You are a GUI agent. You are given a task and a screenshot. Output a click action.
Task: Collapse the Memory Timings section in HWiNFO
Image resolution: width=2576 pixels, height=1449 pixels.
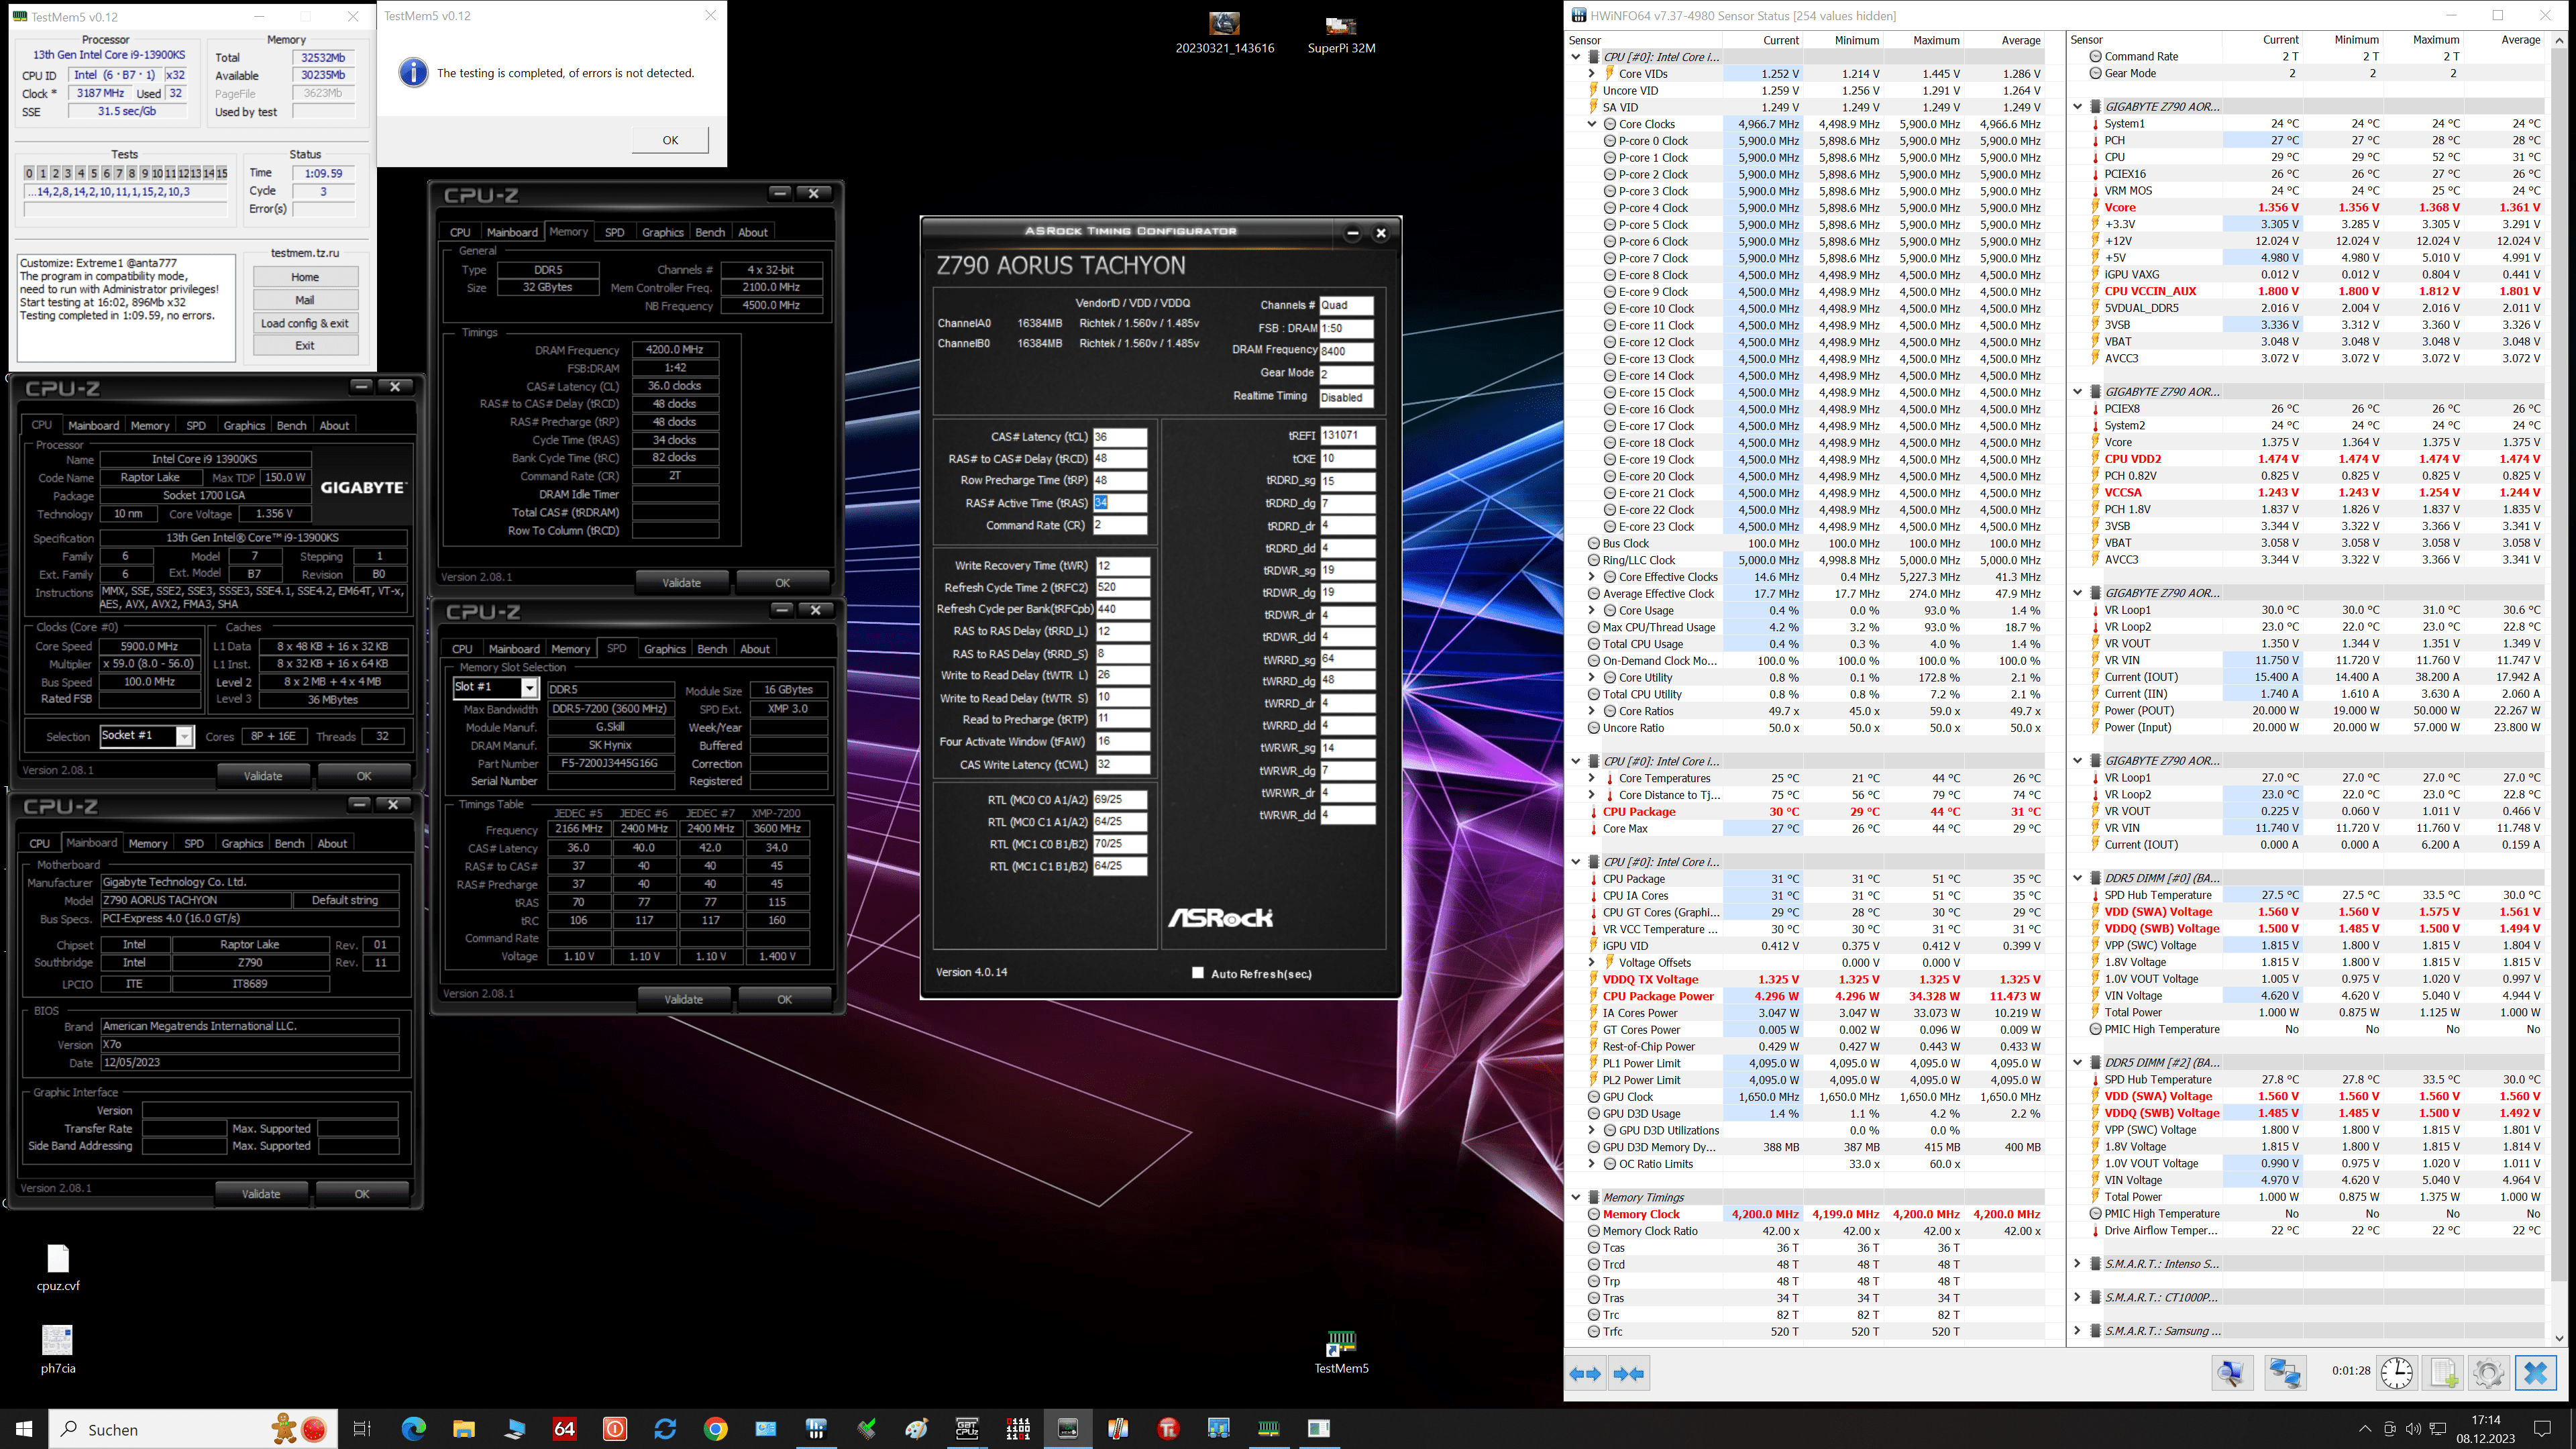(1576, 1197)
